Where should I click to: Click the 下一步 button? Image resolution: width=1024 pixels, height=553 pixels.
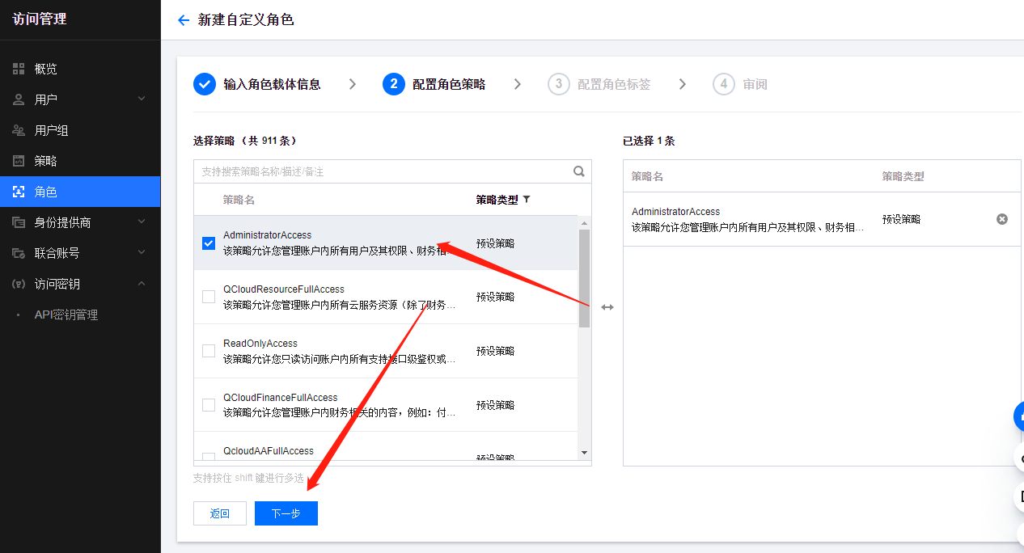[x=286, y=513]
